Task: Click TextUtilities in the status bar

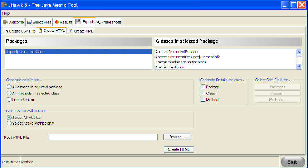Action: pyautogui.click(x=11, y=162)
